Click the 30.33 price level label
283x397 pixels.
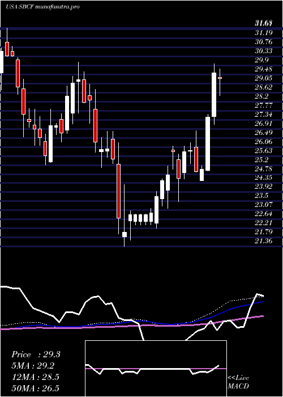(x=264, y=51)
